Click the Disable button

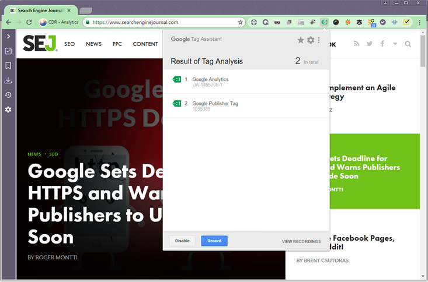tap(182, 241)
